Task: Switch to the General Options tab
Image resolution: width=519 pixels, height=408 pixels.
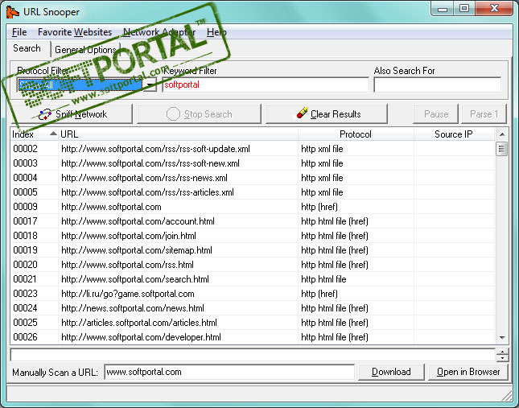Action: (85, 50)
